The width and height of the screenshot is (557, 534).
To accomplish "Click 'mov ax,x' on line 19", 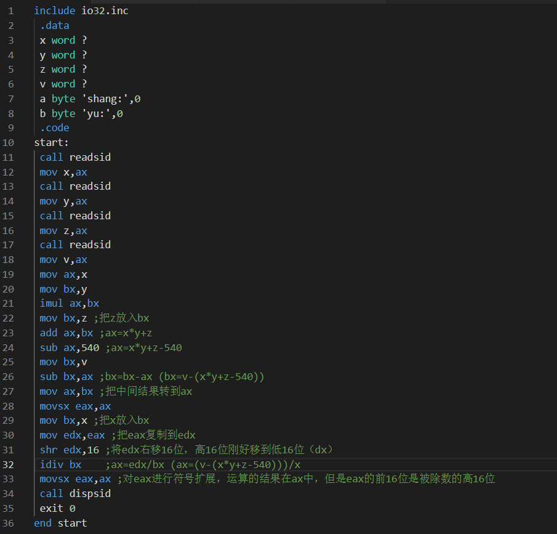I will point(63,275).
